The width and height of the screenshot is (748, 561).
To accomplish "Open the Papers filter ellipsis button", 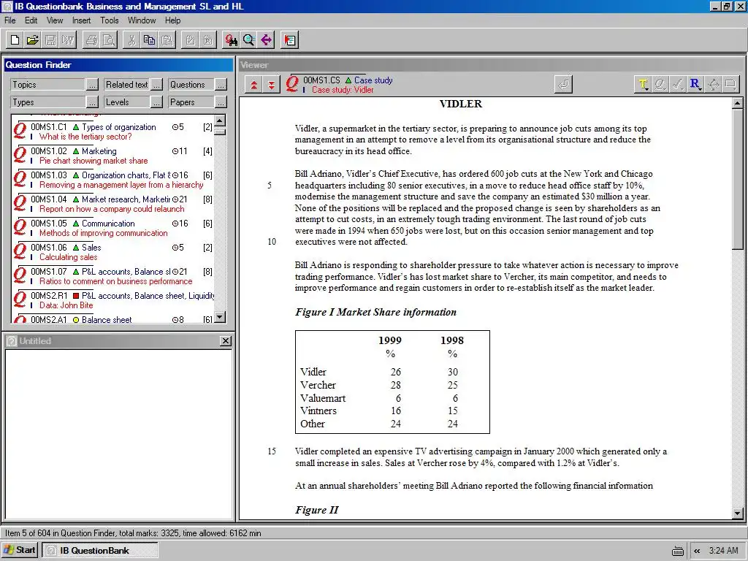I will pos(221,102).
